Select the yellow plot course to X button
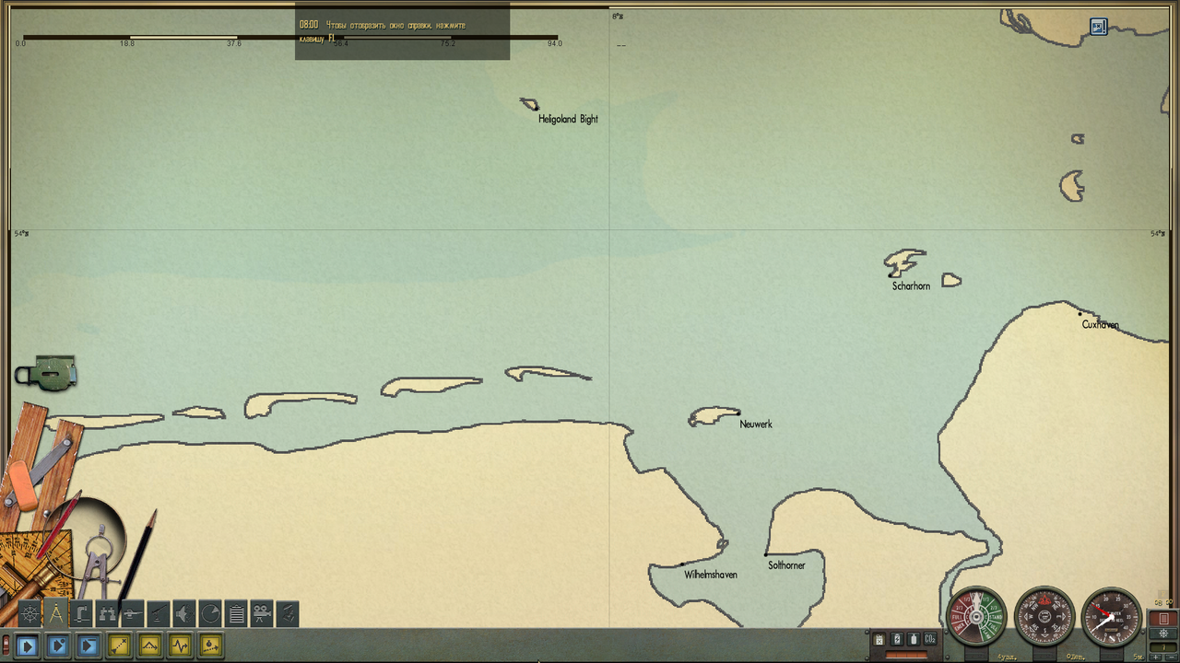 [120, 646]
